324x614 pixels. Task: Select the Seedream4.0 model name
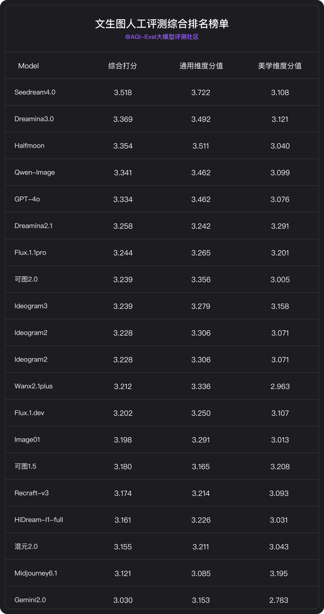pyautogui.click(x=35, y=92)
